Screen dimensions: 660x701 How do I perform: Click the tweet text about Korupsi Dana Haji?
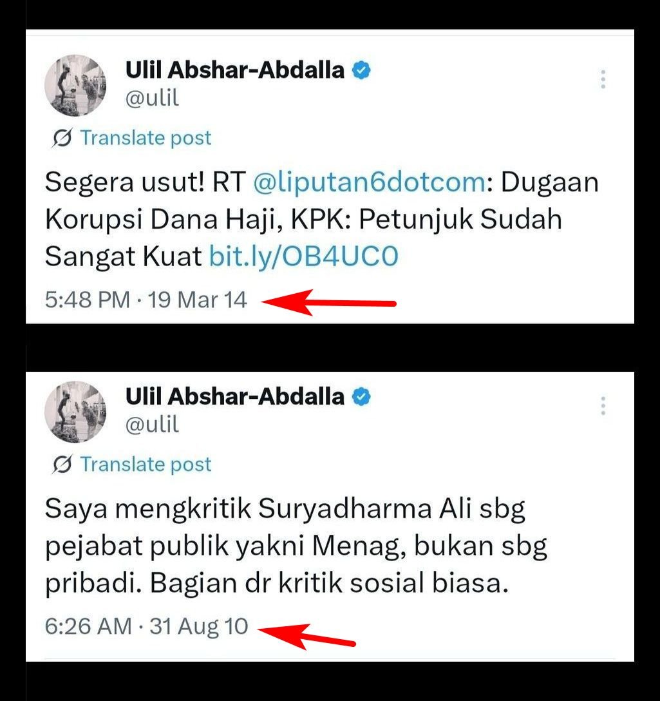coord(321,219)
